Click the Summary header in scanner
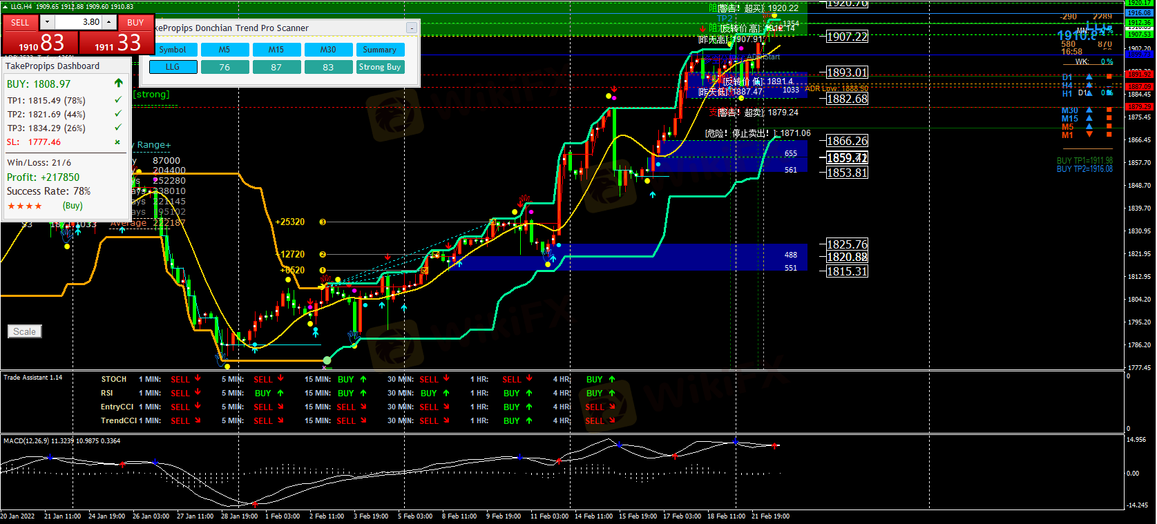The height and width of the screenshot is (524, 1157). 380,50
